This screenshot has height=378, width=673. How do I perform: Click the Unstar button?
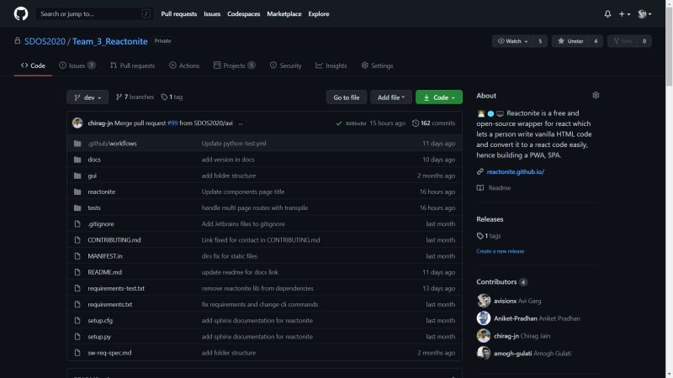[570, 41]
